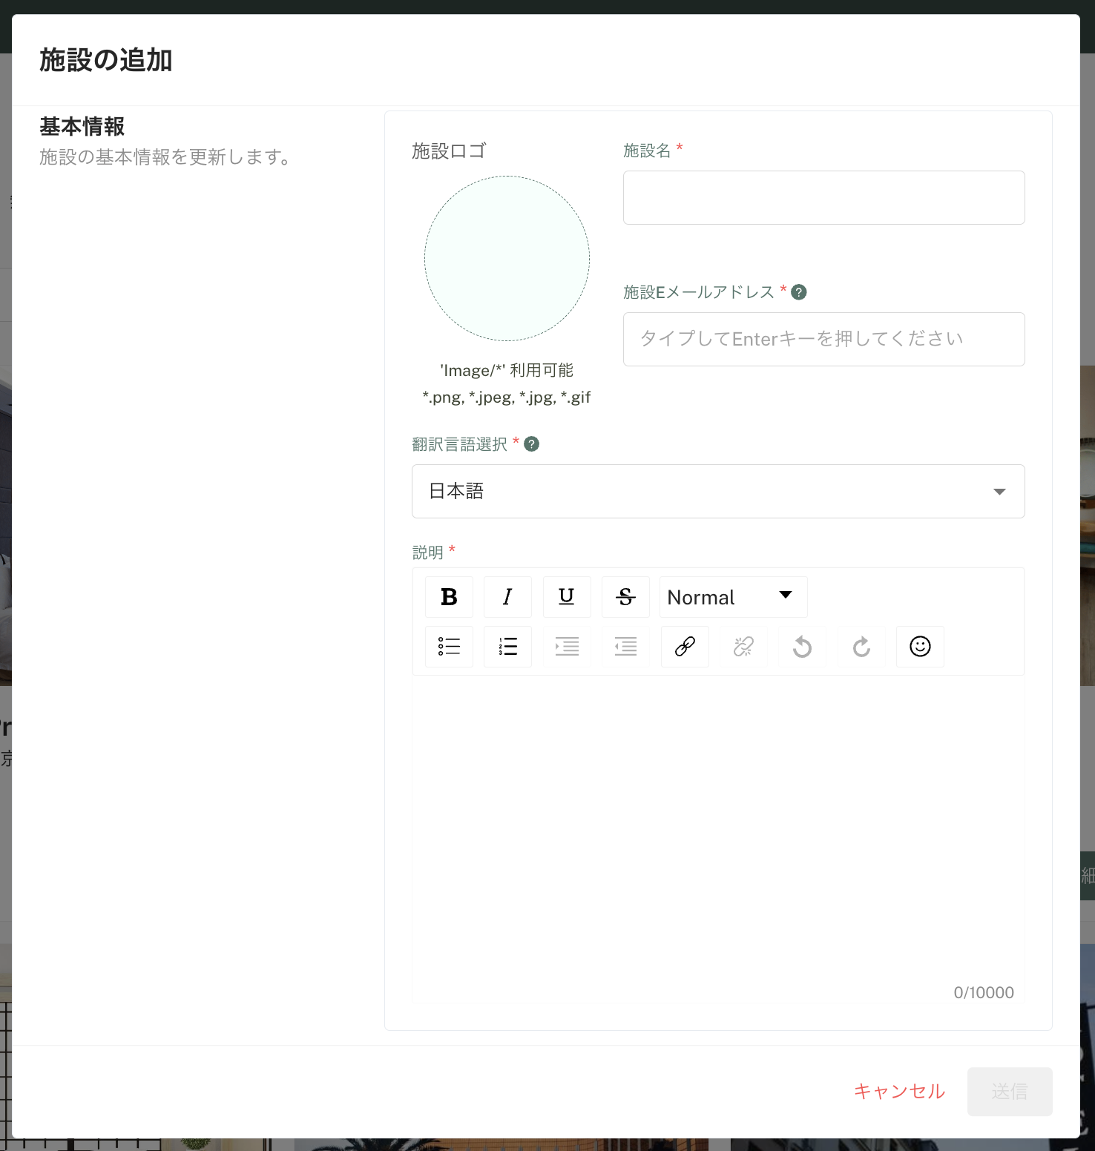Upload a logo via the circular placeholder

tap(507, 259)
